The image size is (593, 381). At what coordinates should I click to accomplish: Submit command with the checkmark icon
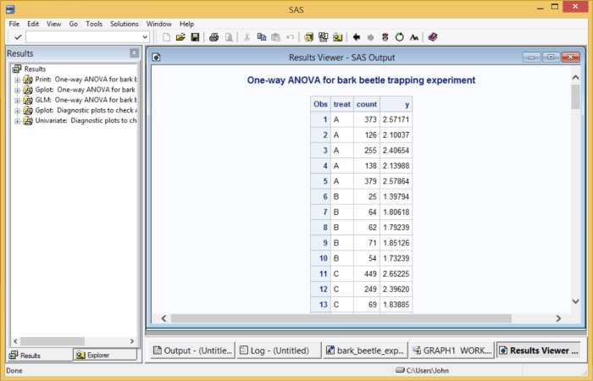click(x=17, y=37)
